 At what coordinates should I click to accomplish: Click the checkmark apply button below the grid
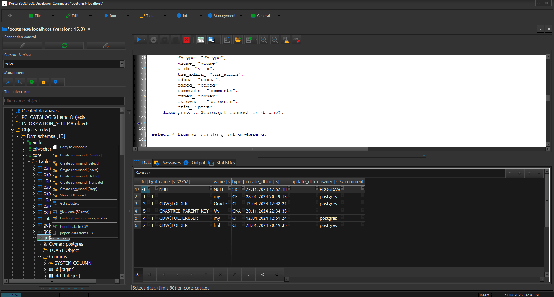coord(248,275)
